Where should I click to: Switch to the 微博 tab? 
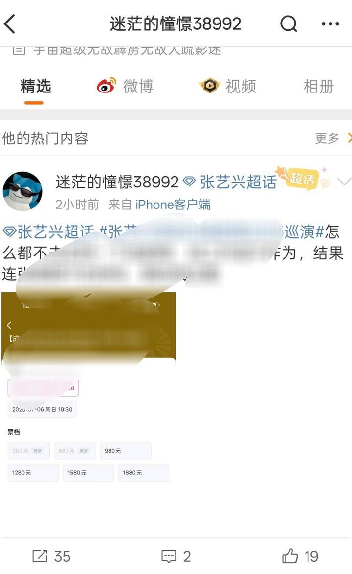point(126,87)
